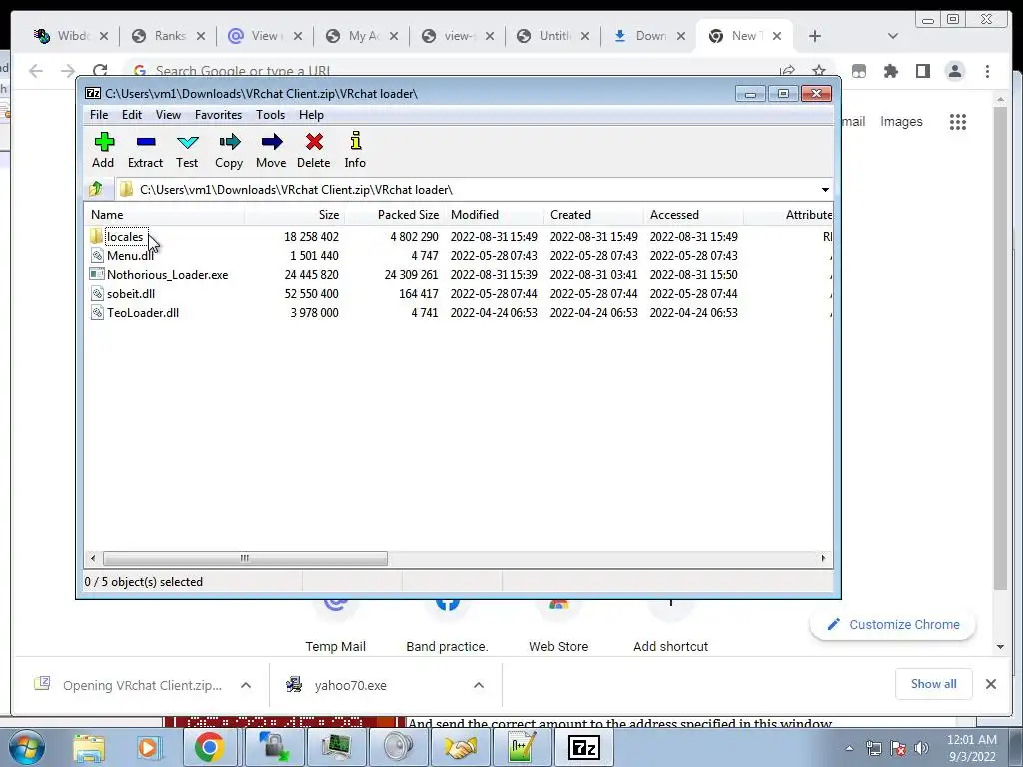
Task: Open the Chrome side panel icon
Action: pyautogui.click(x=922, y=71)
